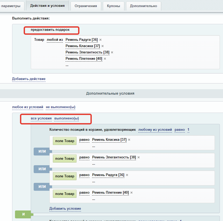Screen dimensions: 223x221
Task: Remove Ремень Радуга [36] from cart condition
Action: 127,175
